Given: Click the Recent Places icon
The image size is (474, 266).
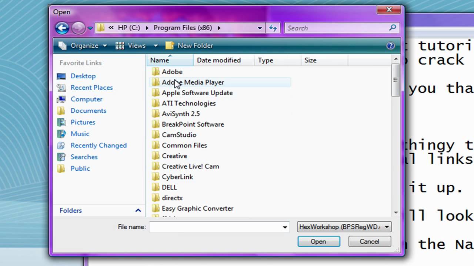Looking at the screenshot, I should (x=61, y=88).
